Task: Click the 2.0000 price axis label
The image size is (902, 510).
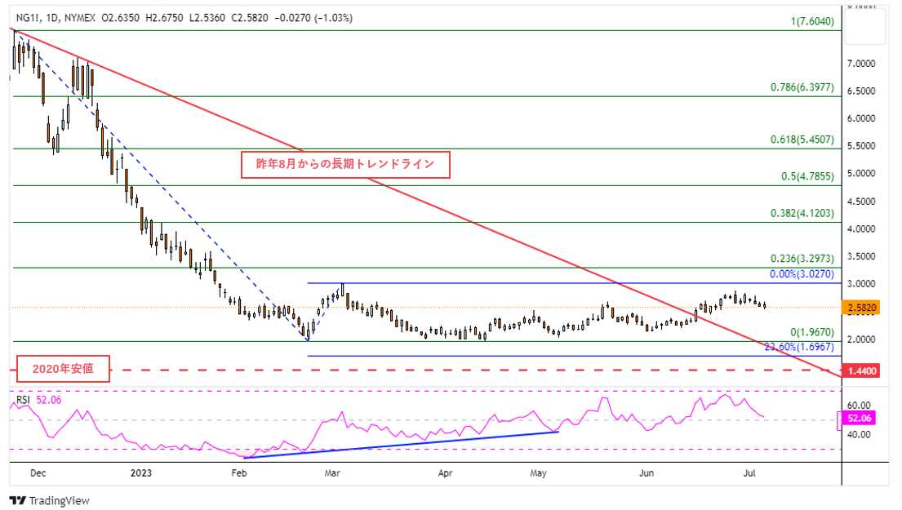Action: (x=861, y=339)
